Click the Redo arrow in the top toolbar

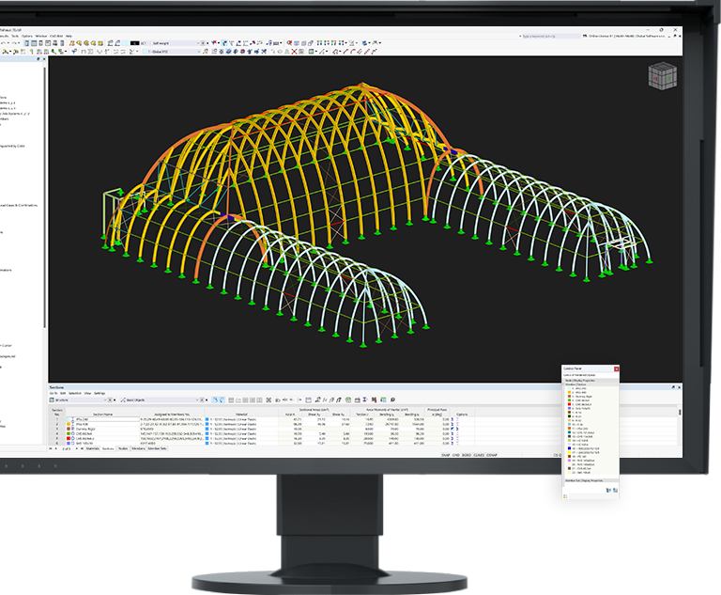click(14, 43)
